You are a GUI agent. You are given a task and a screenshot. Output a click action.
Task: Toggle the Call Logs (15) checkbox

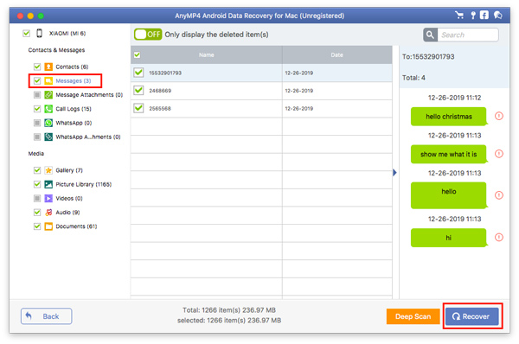(37, 109)
